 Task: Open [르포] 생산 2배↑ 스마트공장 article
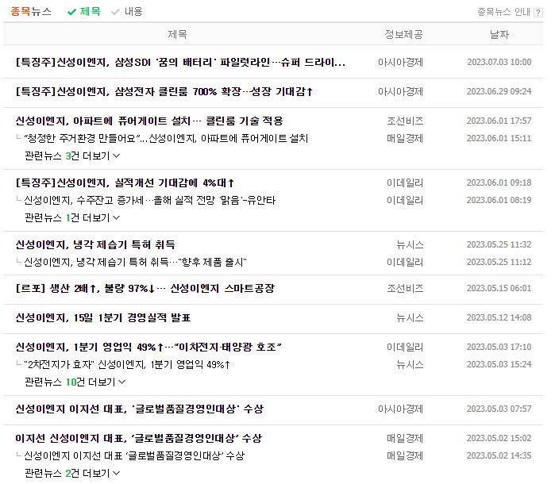click(145, 288)
